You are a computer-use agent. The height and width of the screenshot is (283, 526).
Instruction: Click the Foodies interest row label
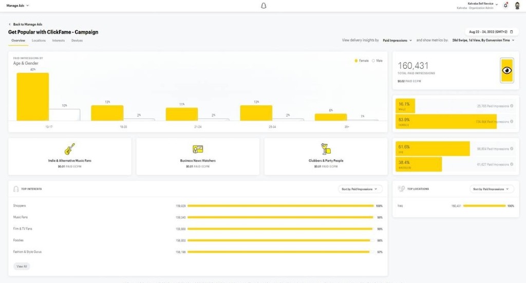[18, 240]
